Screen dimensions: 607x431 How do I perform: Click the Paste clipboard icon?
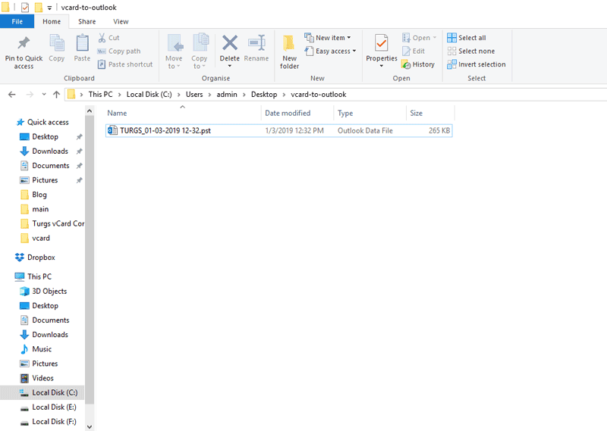coord(82,43)
